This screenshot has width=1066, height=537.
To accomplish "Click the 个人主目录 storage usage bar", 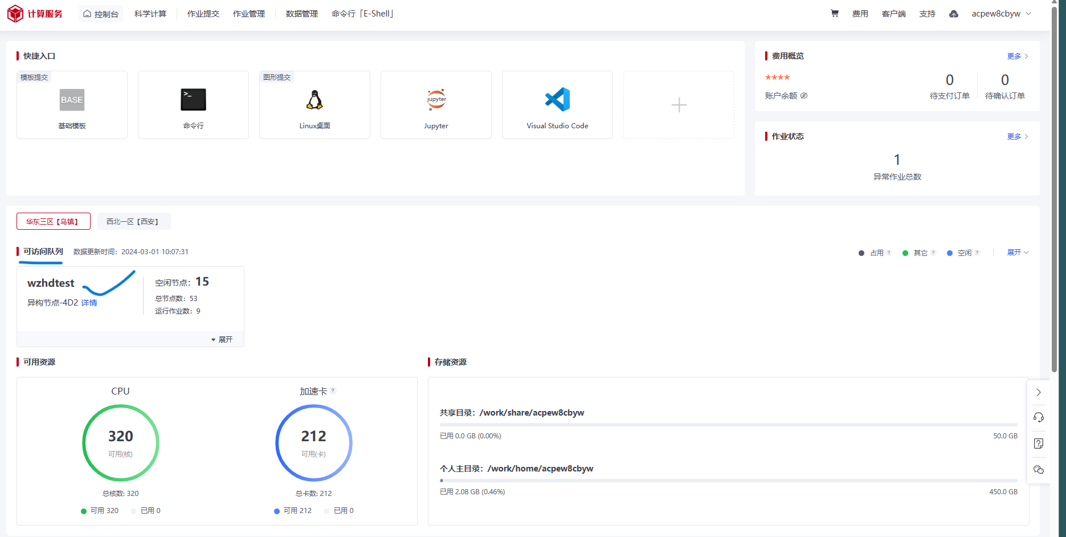I will tap(728, 481).
